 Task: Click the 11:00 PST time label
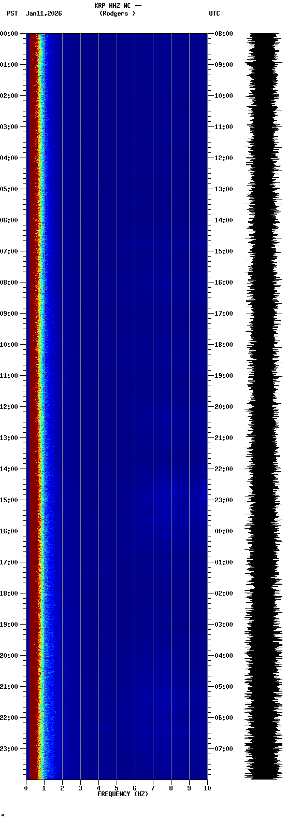[9, 376]
